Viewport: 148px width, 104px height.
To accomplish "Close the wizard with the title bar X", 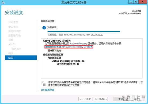I will pos(143,2).
